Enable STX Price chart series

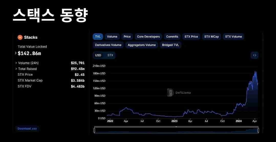(x=191, y=37)
